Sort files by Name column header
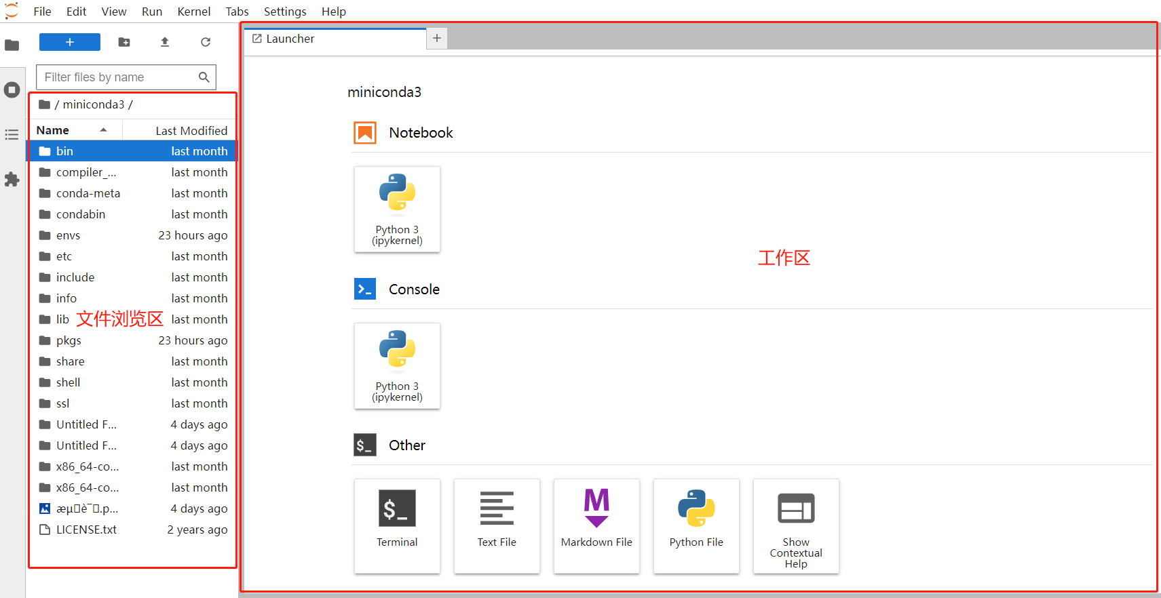The image size is (1161, 598). [75, 130]
